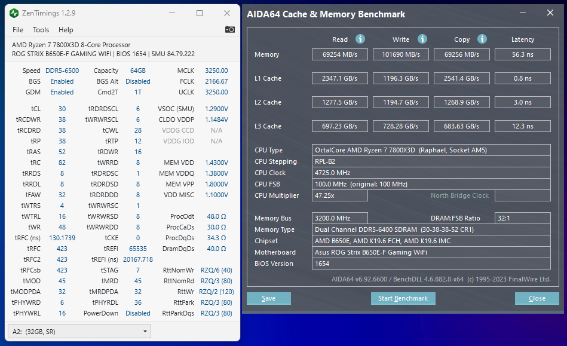Click Memory Read field 69254 MB/s

[340, 54]
